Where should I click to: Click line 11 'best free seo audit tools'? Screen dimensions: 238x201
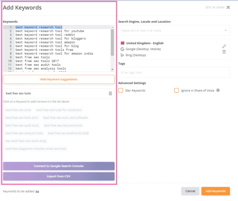tap(38, 65)
